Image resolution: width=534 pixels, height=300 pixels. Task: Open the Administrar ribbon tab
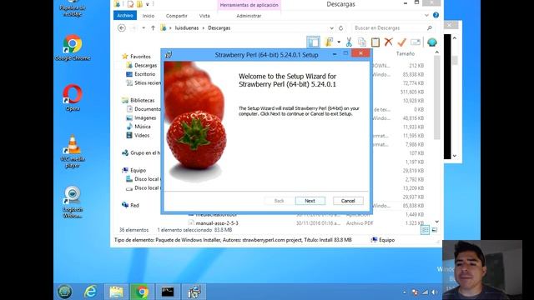coord(249,16)
